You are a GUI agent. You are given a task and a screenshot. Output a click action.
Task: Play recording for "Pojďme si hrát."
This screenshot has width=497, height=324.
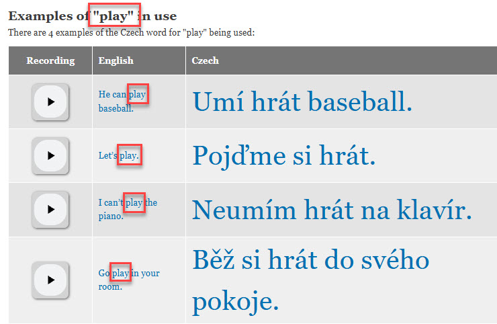pyautogui.click(x=50, y=155)
